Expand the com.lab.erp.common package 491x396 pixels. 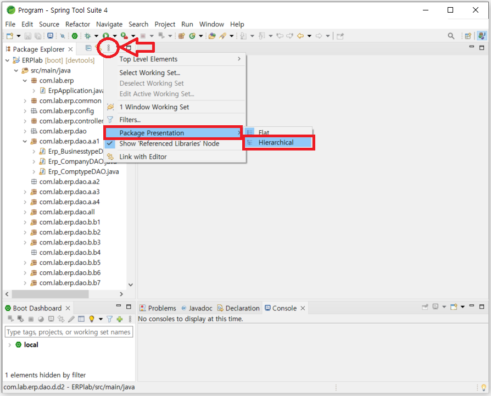(25, 101)
